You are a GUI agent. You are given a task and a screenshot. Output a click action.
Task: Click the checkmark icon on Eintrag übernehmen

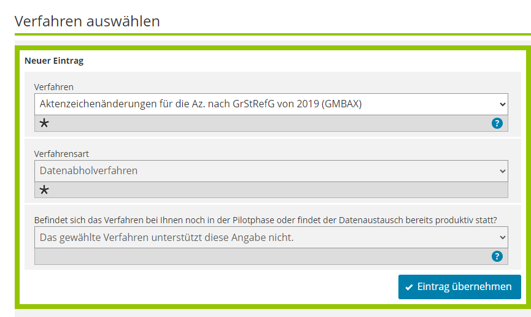[x=409, y=287]
